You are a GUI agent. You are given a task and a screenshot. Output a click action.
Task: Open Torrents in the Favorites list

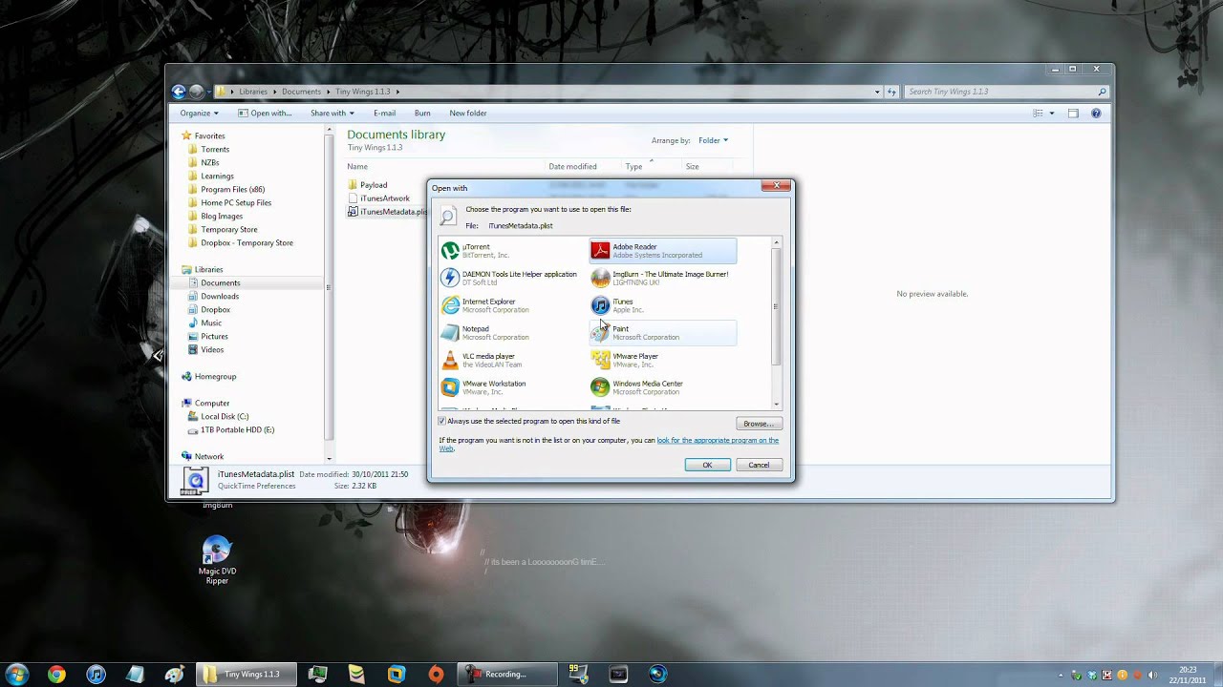pos(215,149)
